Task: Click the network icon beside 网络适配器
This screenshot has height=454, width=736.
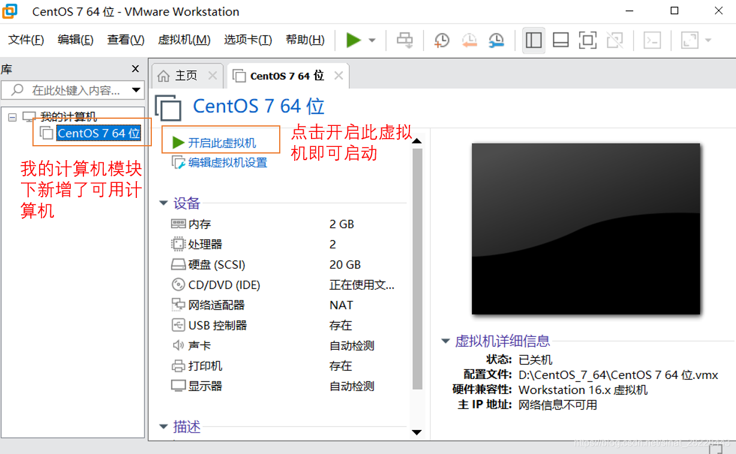Action: pos(178,305)
